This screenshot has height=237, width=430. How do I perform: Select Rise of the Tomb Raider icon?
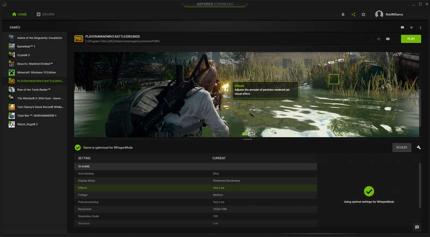(11, 90)
